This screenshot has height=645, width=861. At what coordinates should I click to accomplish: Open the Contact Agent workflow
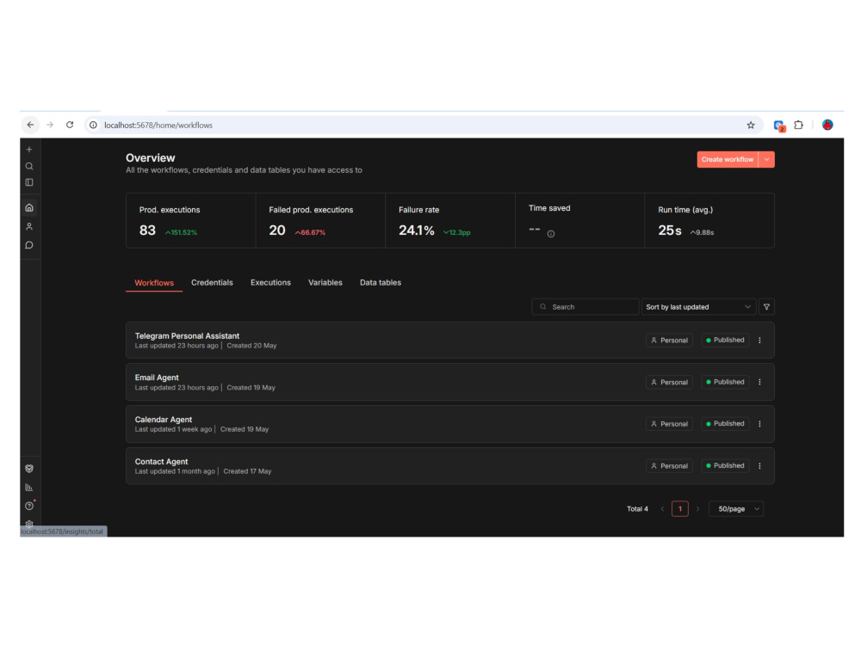pyautogui.click(x=450, y=465)
